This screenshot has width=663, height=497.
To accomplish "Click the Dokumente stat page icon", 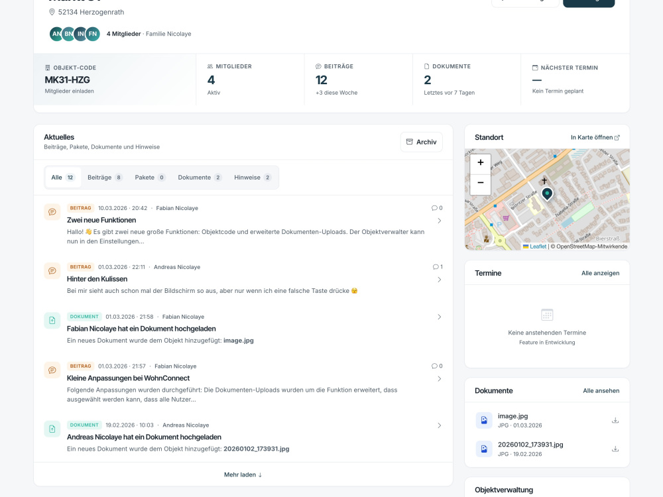I will pos(426,66).
